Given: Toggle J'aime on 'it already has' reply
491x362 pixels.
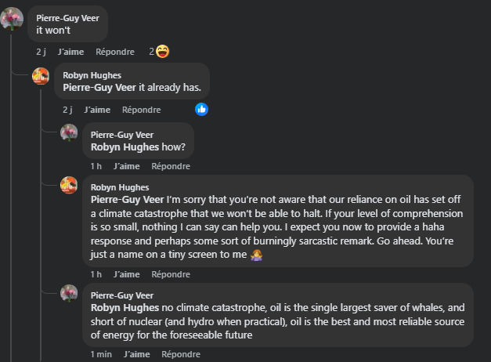Looking at the screenshot, I should click(97, 110).
